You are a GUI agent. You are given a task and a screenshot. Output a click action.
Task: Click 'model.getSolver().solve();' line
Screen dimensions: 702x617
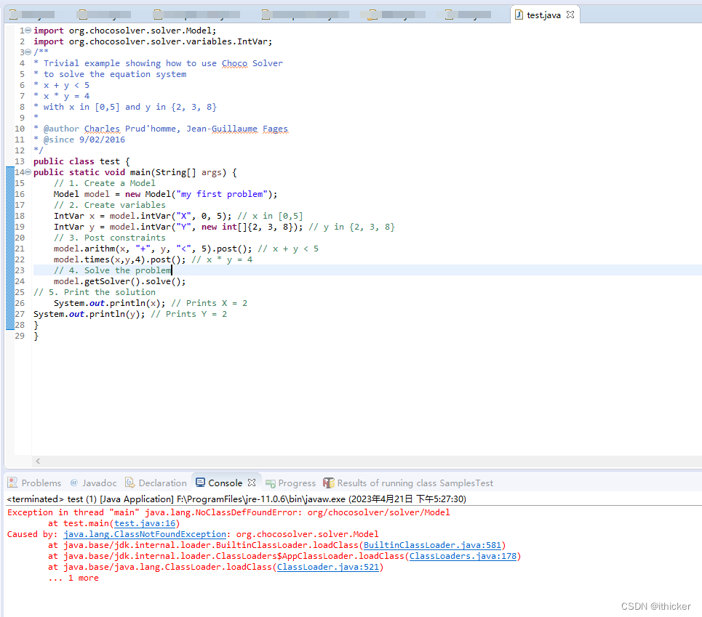coord(119,281)
